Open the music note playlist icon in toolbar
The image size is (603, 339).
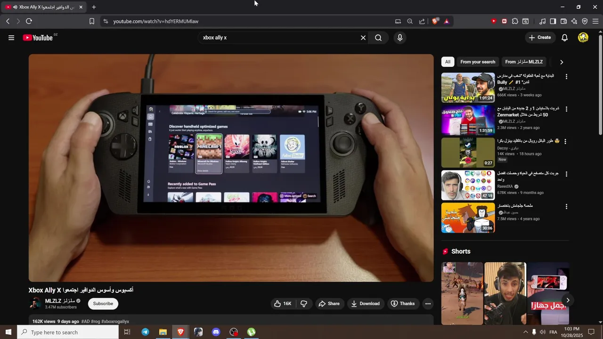click(543, 21)
